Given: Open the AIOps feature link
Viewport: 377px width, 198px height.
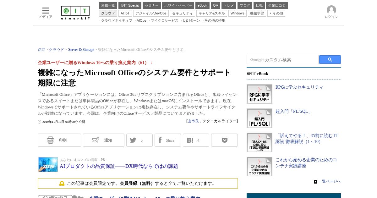Looking at the screenshot, I should point(141,20).
